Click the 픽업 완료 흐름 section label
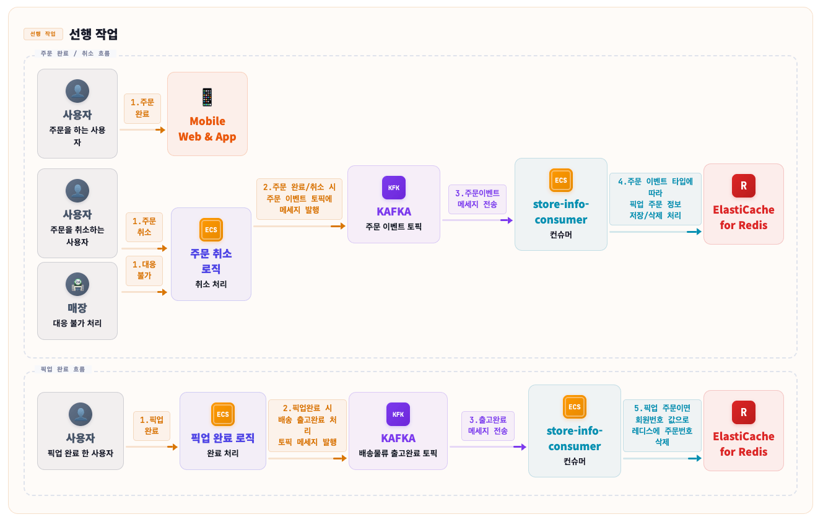Screen dimensions: 823x522 point(63,369)
